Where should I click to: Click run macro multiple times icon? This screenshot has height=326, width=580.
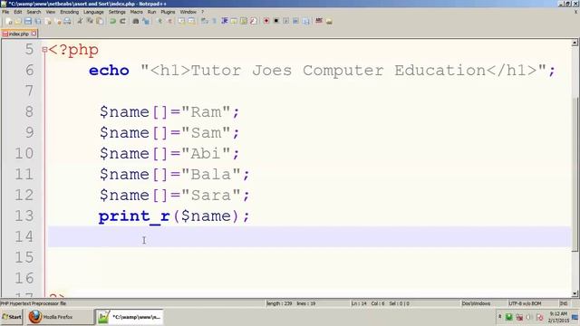(295, 21)
